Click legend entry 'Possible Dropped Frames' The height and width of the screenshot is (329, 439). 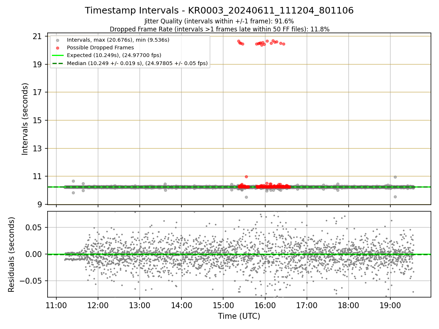pos(100,48)
